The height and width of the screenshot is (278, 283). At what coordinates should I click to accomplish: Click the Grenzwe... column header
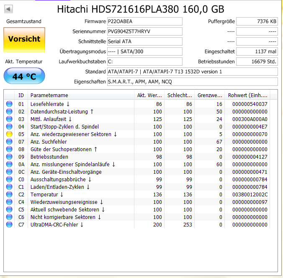210,95
